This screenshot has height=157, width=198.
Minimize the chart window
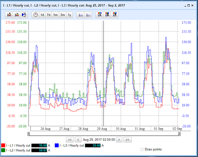pos(185,6)
